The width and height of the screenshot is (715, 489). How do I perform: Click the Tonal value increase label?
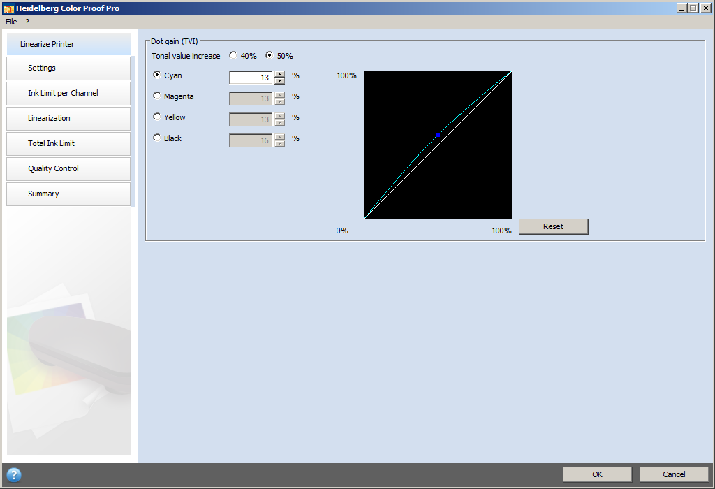pyautogui.click(x=186, y=56)
